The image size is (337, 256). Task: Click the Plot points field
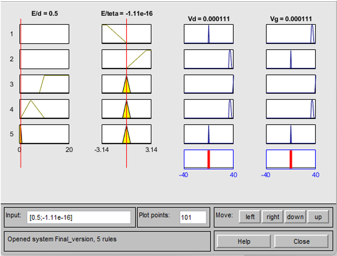(x=193, y=217)
